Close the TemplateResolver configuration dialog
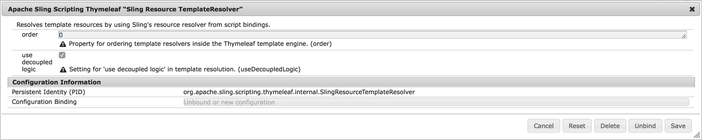702x140 pixels. (x=692, y=9)
